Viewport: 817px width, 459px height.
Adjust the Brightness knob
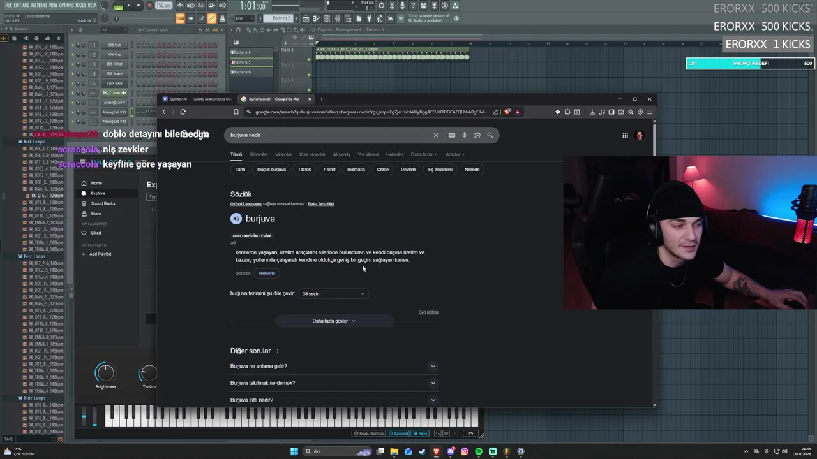105,372
